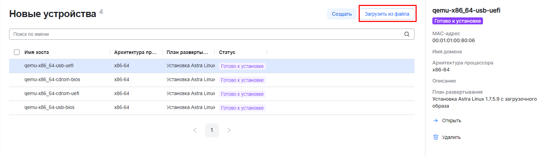This screenshot has height=156, width=549.
Task: Click the План разверты... column header
Action: click(x=187, y=52)
